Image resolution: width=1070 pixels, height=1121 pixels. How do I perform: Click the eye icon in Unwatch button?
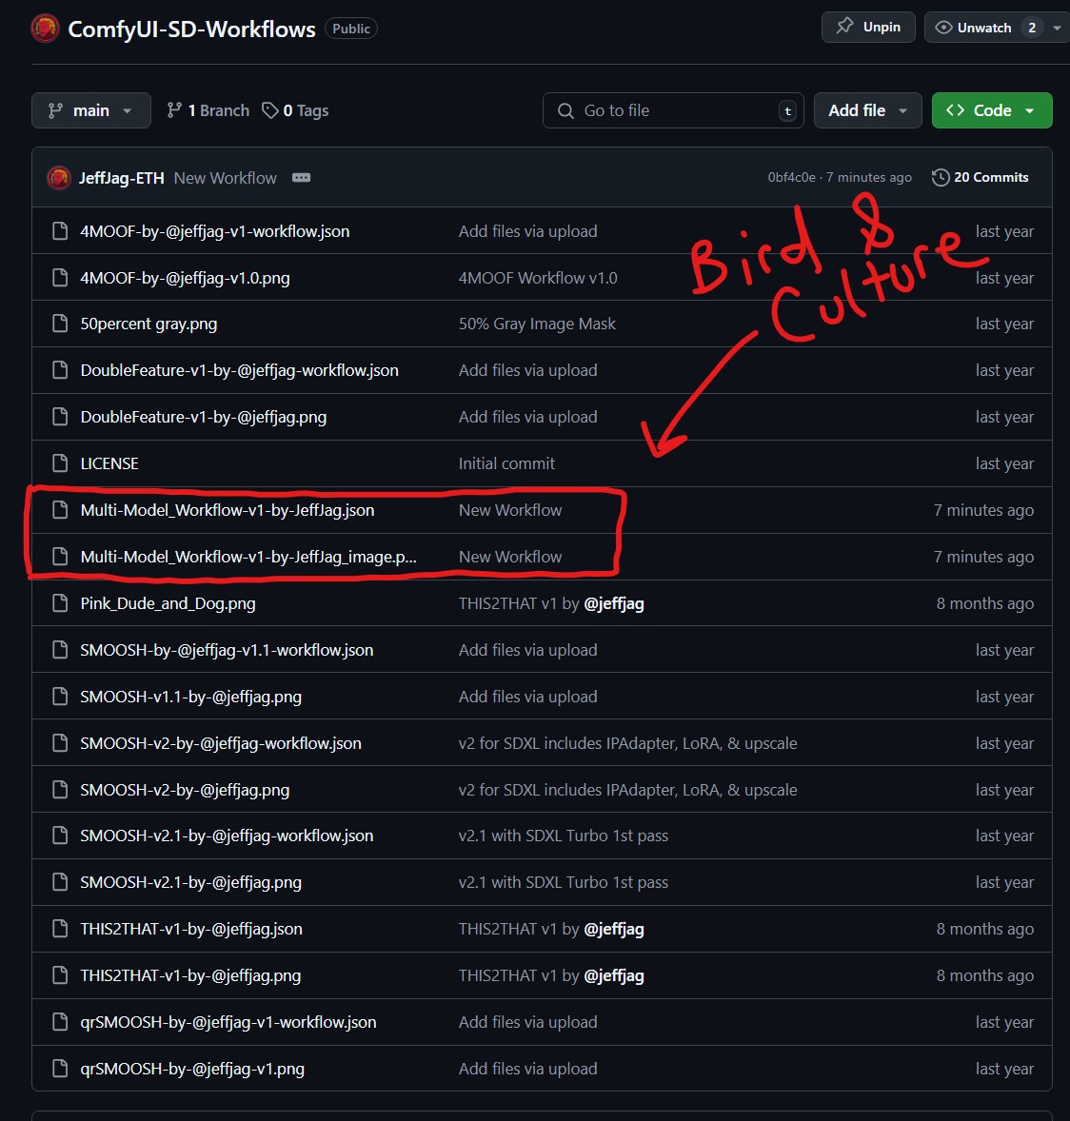click(x=944, y=28)
